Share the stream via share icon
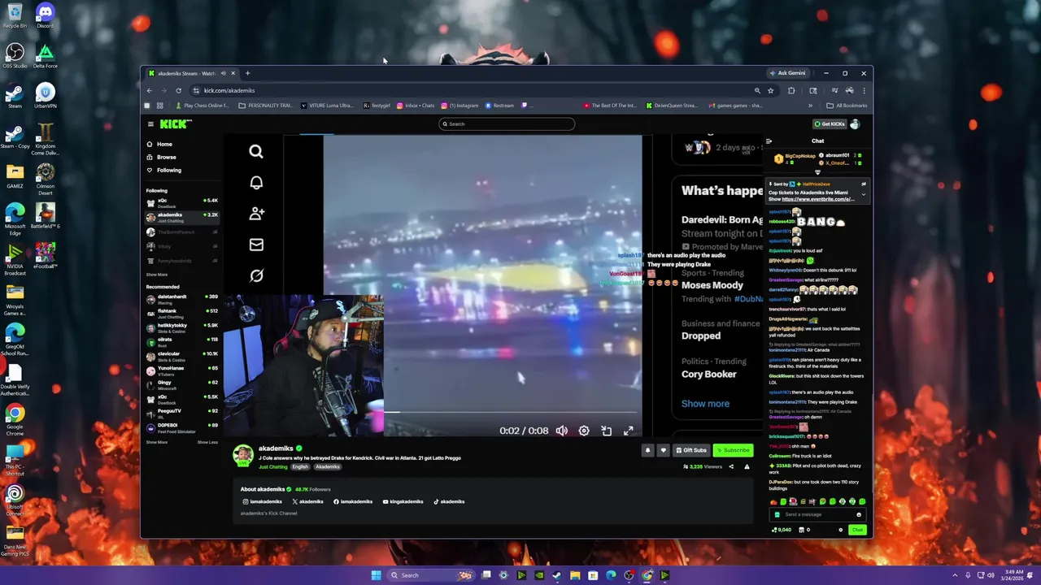The image size is (1041, 585). tap(731, 466)
